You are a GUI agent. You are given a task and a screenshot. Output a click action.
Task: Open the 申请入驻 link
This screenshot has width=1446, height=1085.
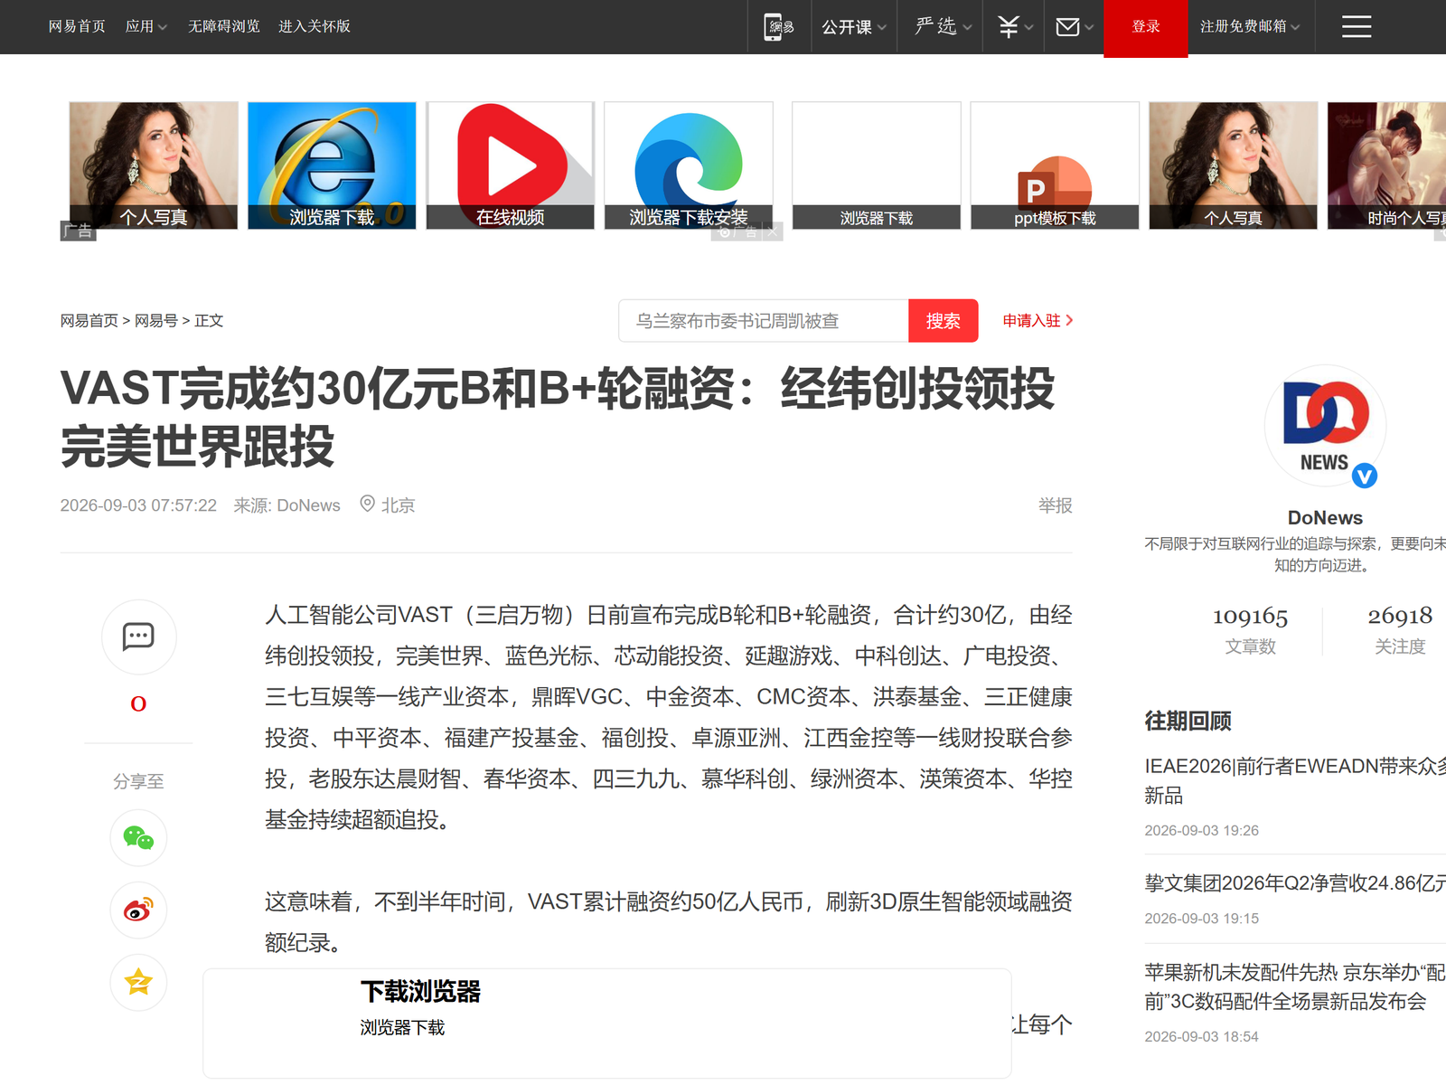tap(1038, 321)
